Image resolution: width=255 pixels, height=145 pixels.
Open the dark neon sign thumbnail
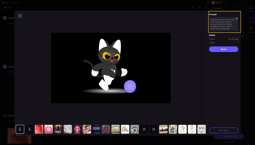(x=96, y=129)
